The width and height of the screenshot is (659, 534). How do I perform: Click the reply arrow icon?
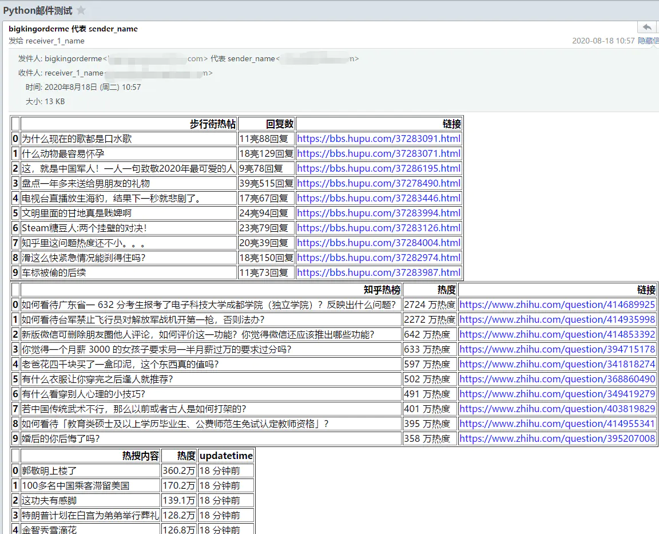pos(647,27)
